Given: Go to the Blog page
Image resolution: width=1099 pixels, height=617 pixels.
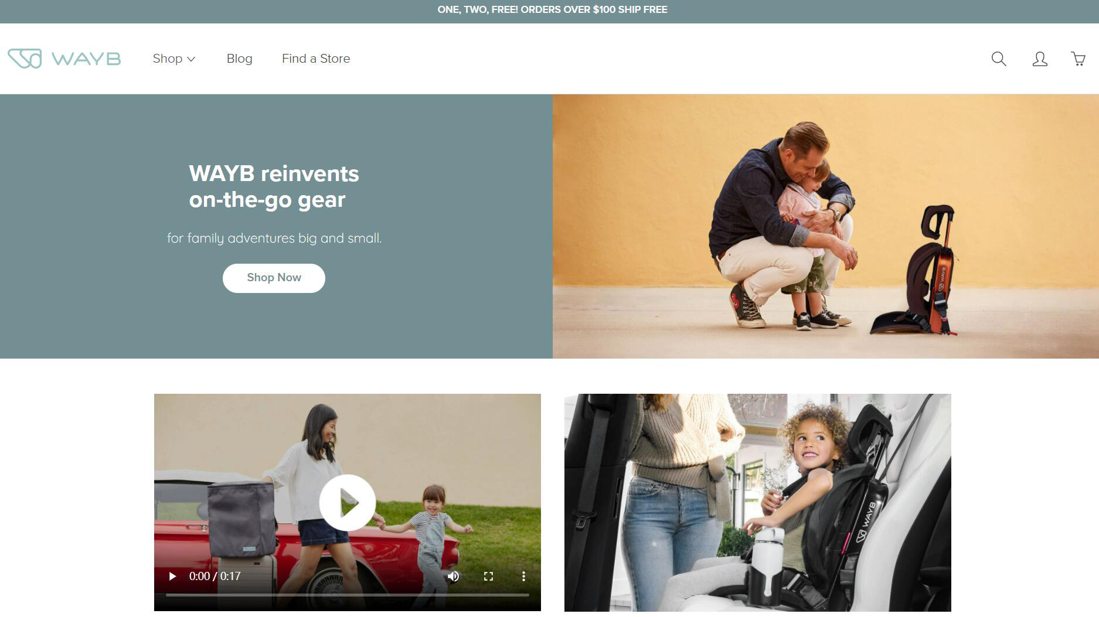Looking at the screenshot, I should (239, 59).
